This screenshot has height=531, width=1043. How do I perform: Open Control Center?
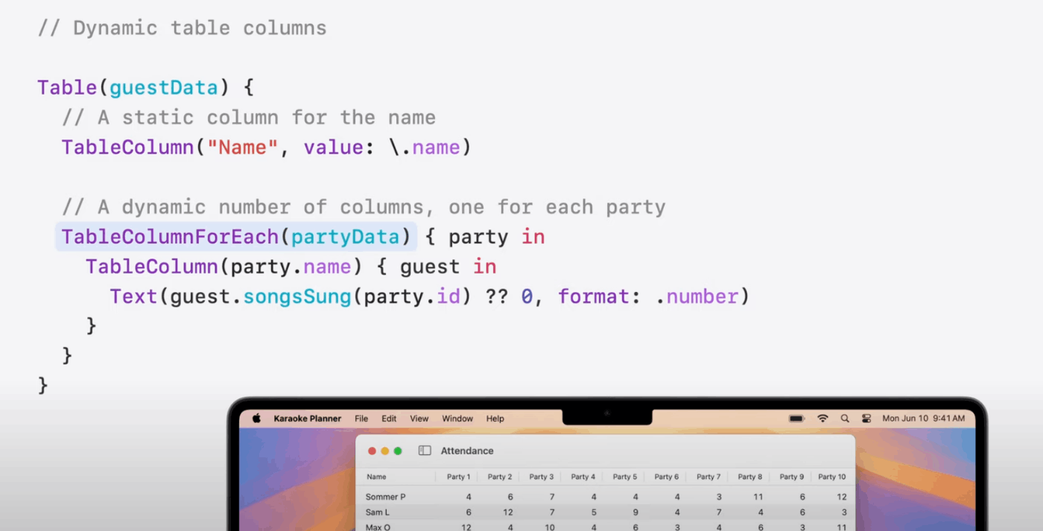[866, 419]
